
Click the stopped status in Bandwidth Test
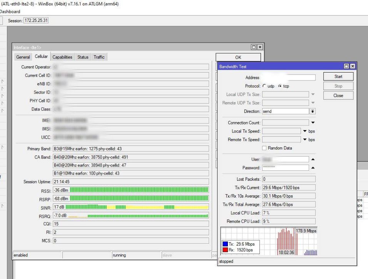tap(287, 261)
